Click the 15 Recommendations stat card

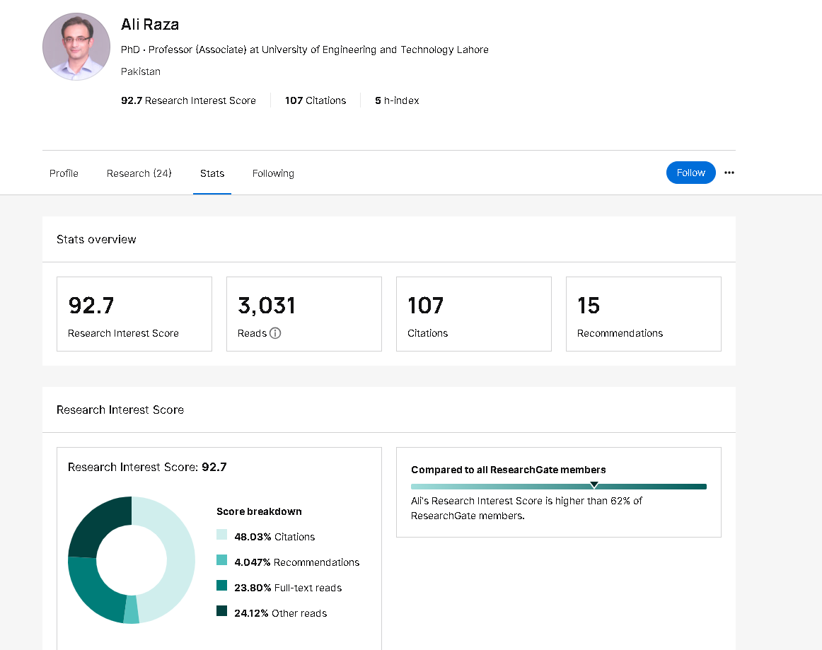pos(644,314)
